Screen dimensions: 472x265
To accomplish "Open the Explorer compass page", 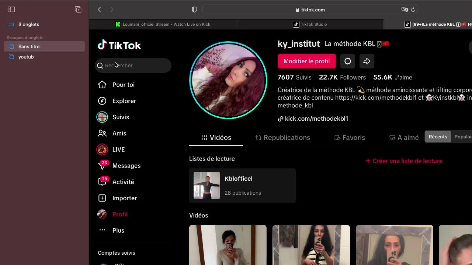I will click(117, 101).
